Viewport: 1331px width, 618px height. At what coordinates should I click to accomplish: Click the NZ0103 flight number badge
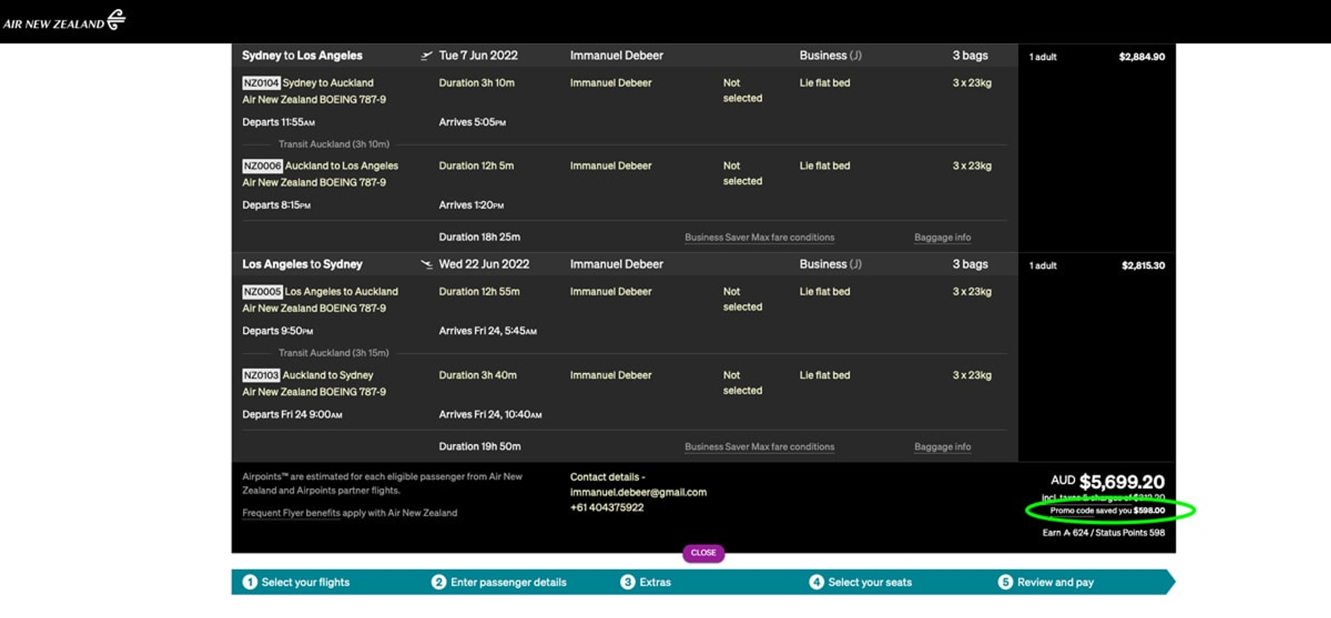(261, 376)
